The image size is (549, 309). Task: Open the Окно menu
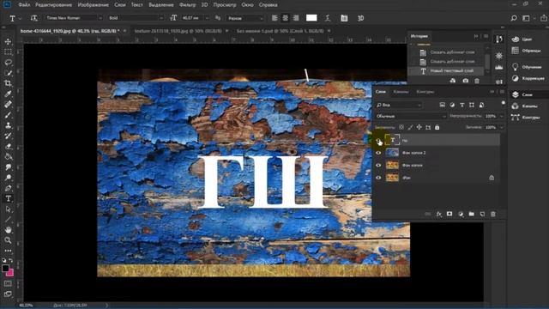[x=248, y=5]
